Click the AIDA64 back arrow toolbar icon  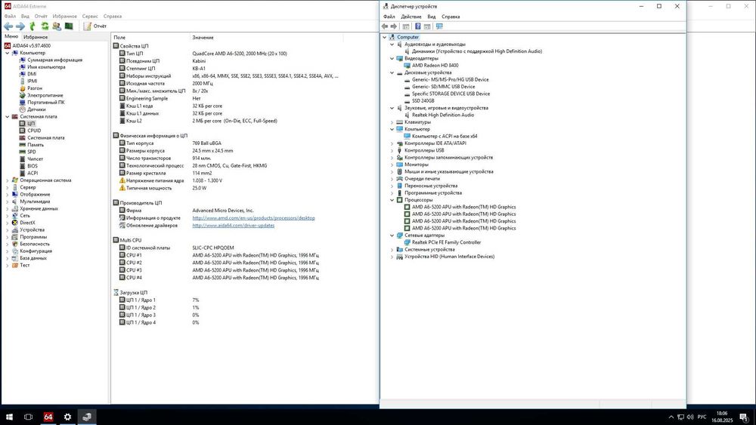point(8,26)
